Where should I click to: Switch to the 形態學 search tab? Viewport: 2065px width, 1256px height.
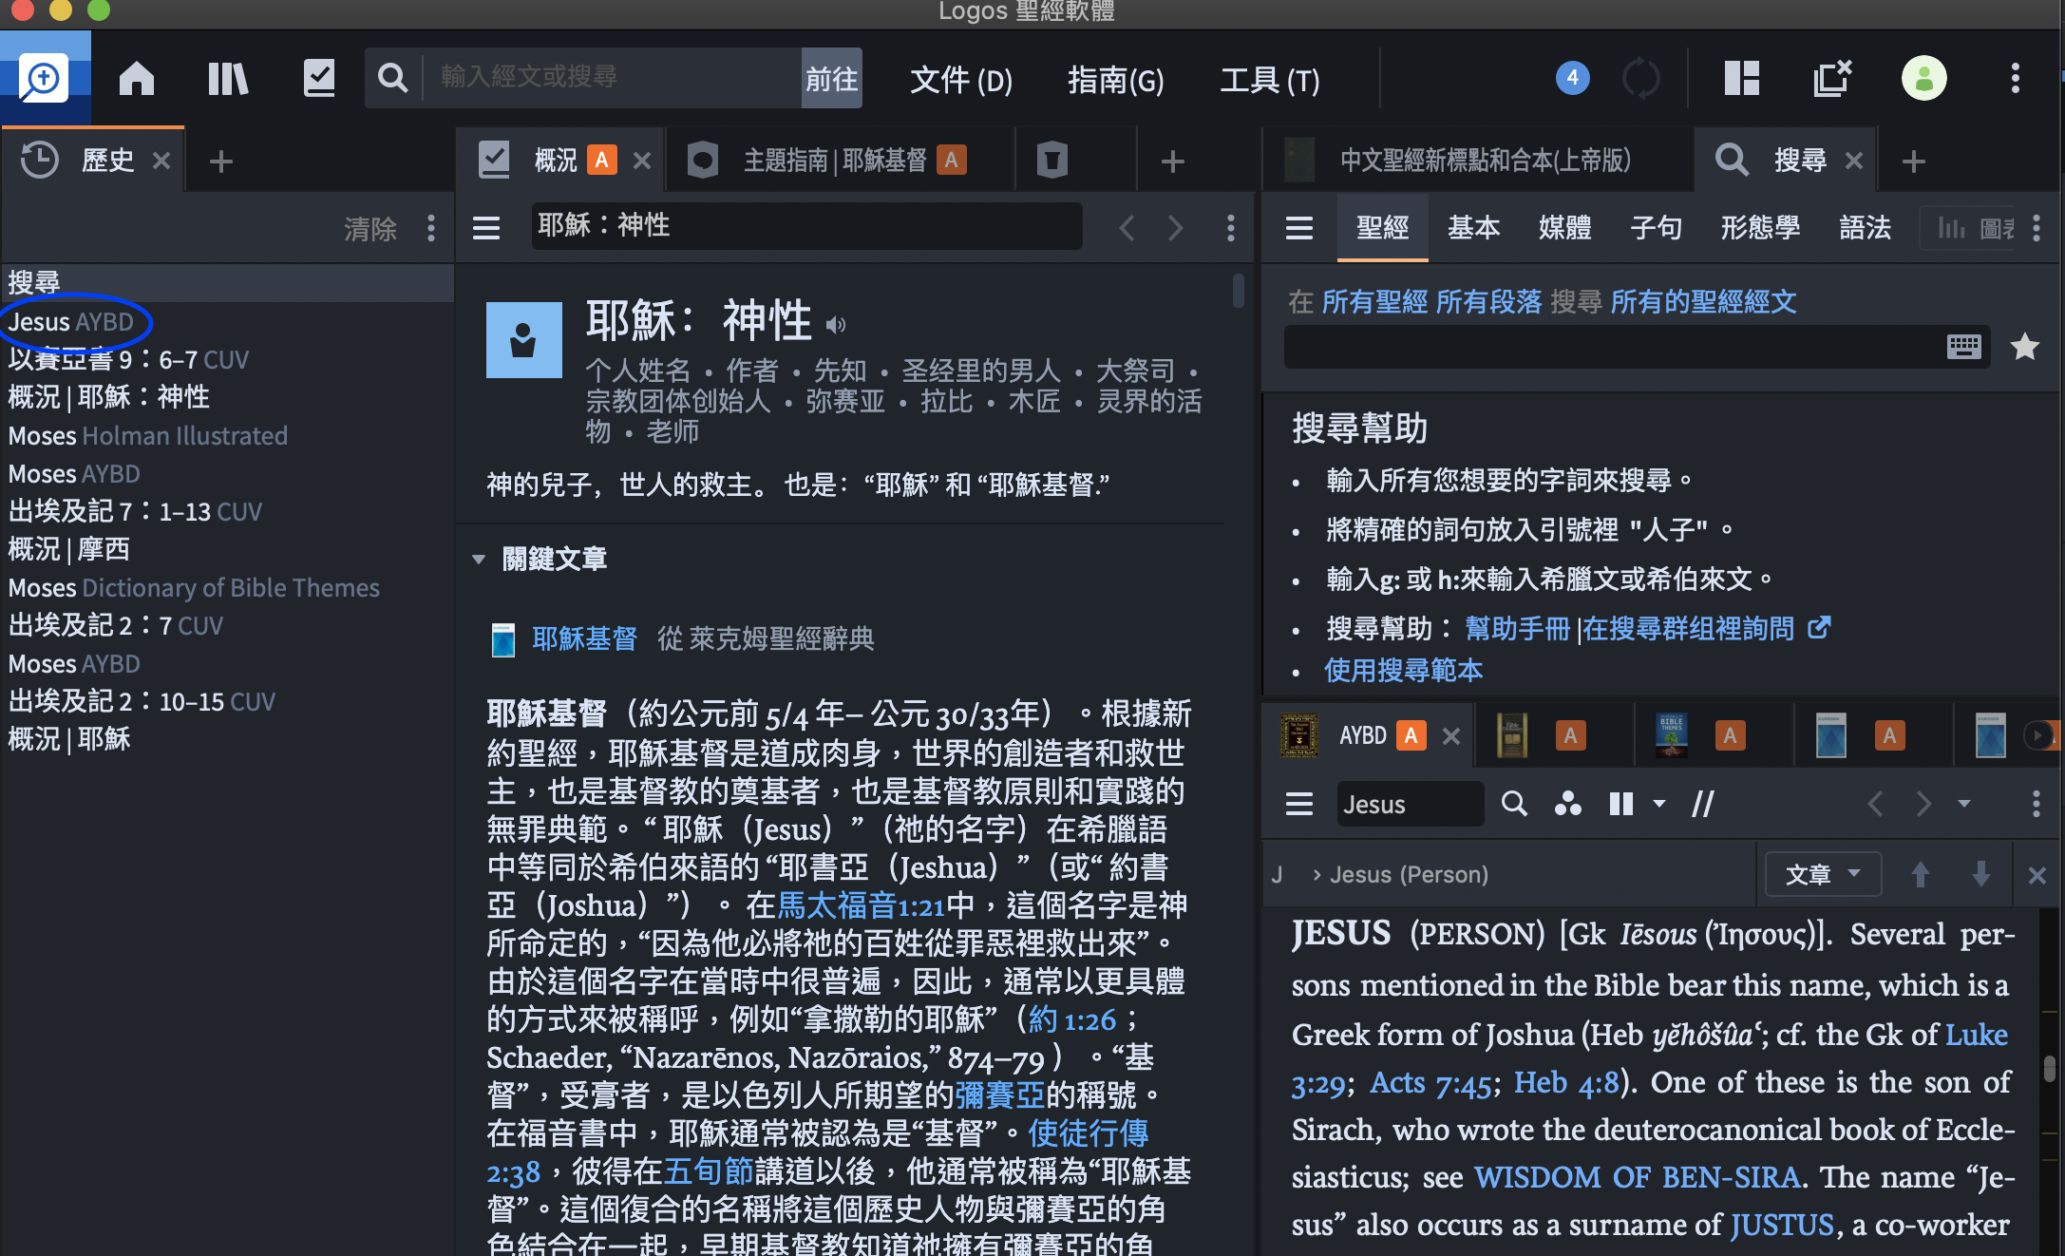1760,228
